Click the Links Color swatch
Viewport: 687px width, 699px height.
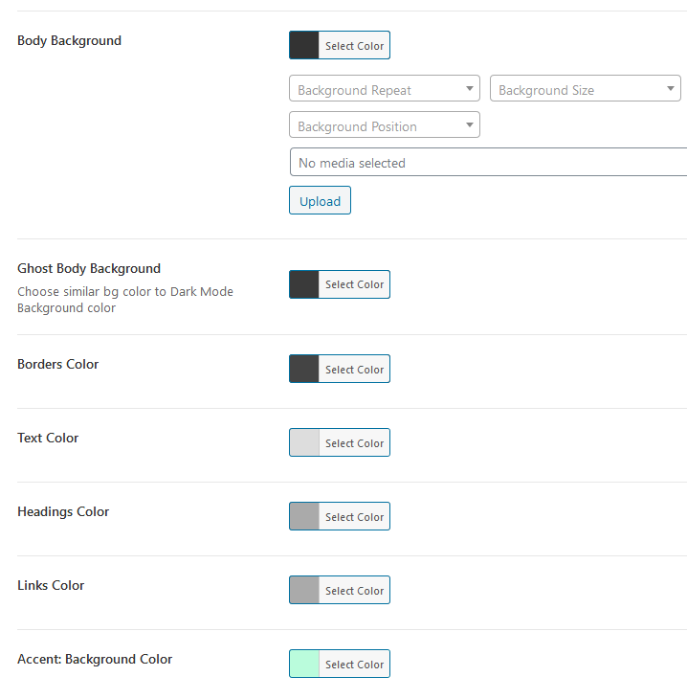(304, 591)
